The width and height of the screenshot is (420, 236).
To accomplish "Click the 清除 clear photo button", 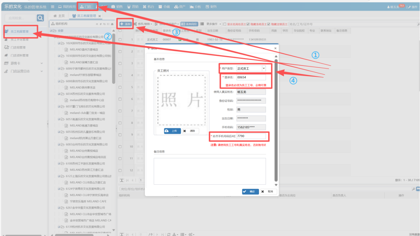I will pyautogui.click(x=190, y=131).
